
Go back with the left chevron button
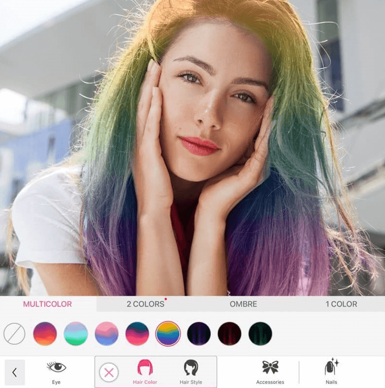tap(15, 372)
